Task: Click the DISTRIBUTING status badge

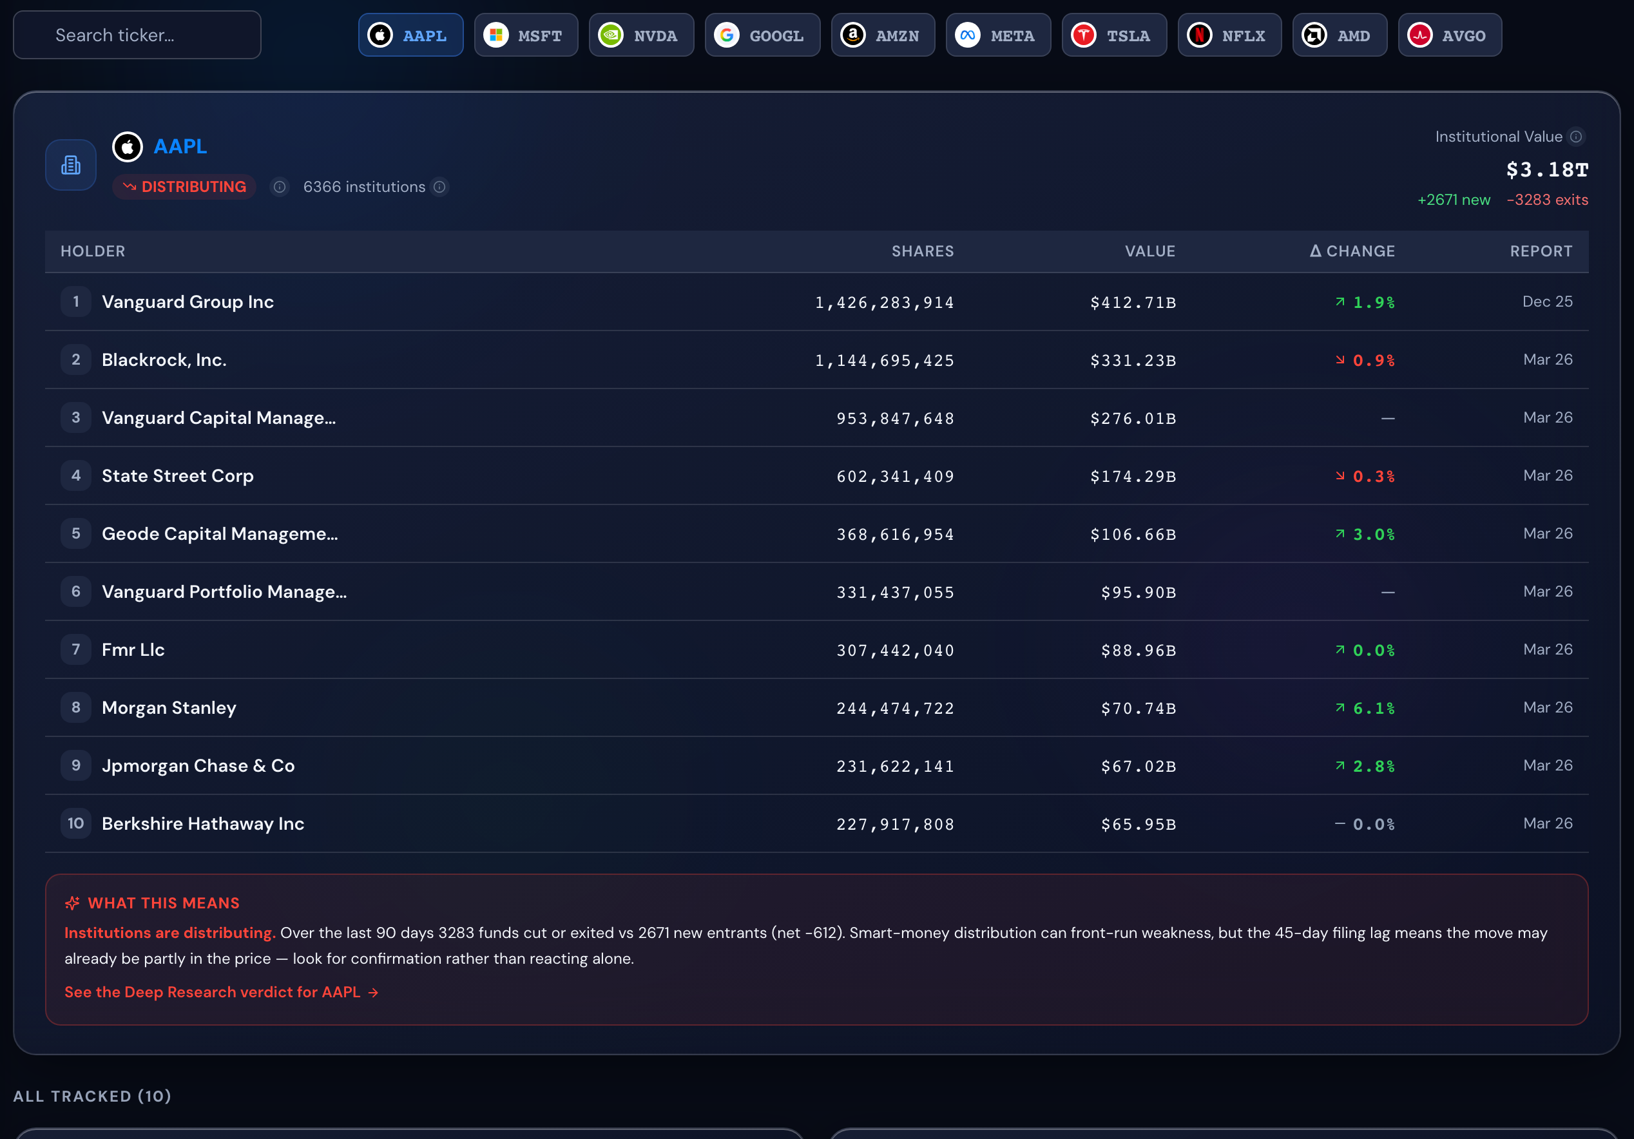Action: pyautogui.click(x=184, y=187)
